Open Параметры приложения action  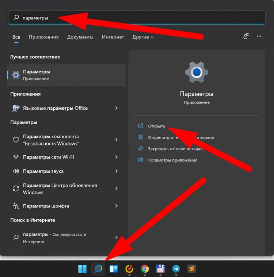[x=172, y=160]
